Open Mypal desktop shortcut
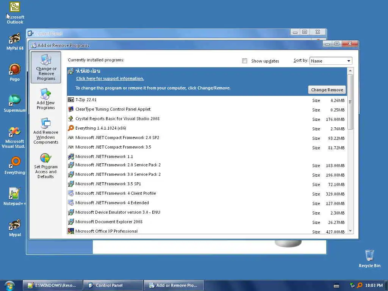Viewport: 388px width, 291px height. pyautogui.click(x=15, y=228)
